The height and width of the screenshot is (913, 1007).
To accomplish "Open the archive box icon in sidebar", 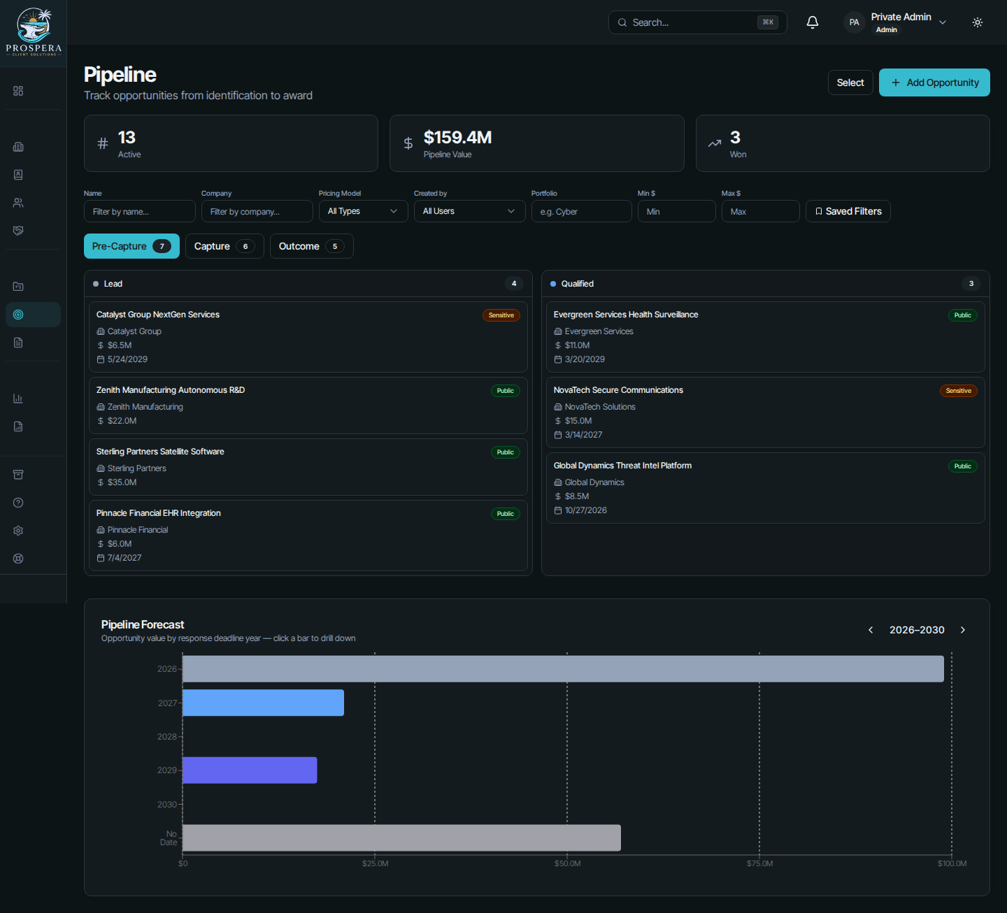I will tap(18, 475).
